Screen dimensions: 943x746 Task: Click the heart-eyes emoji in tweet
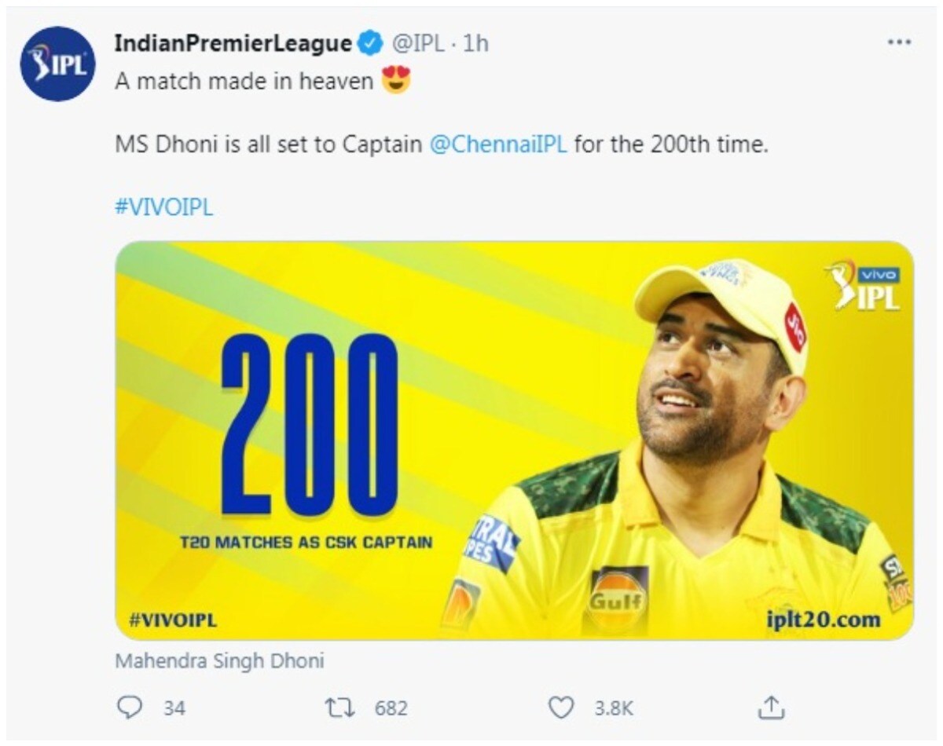[x=396, y=81]
